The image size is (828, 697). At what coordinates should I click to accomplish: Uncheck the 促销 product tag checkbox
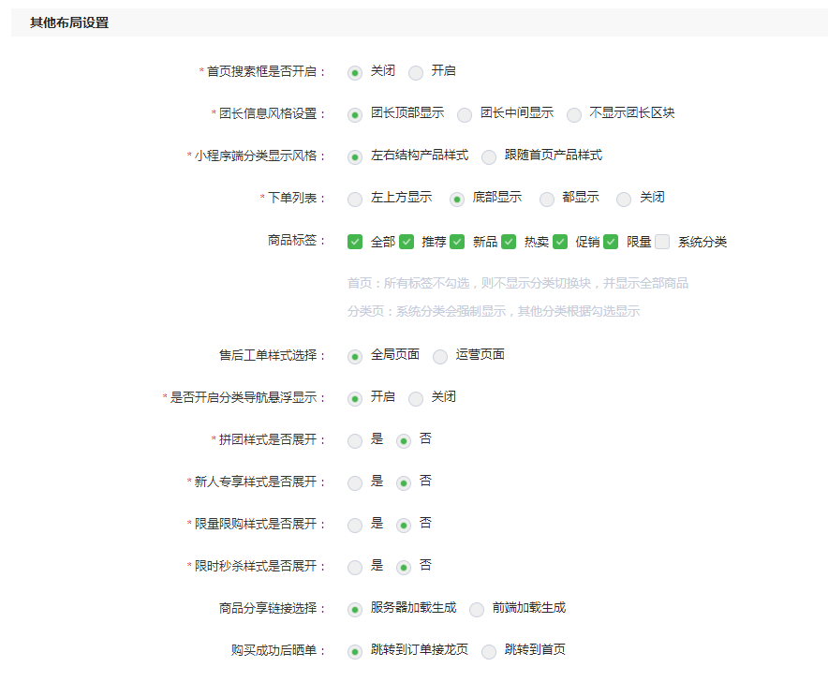click(560, 242)
